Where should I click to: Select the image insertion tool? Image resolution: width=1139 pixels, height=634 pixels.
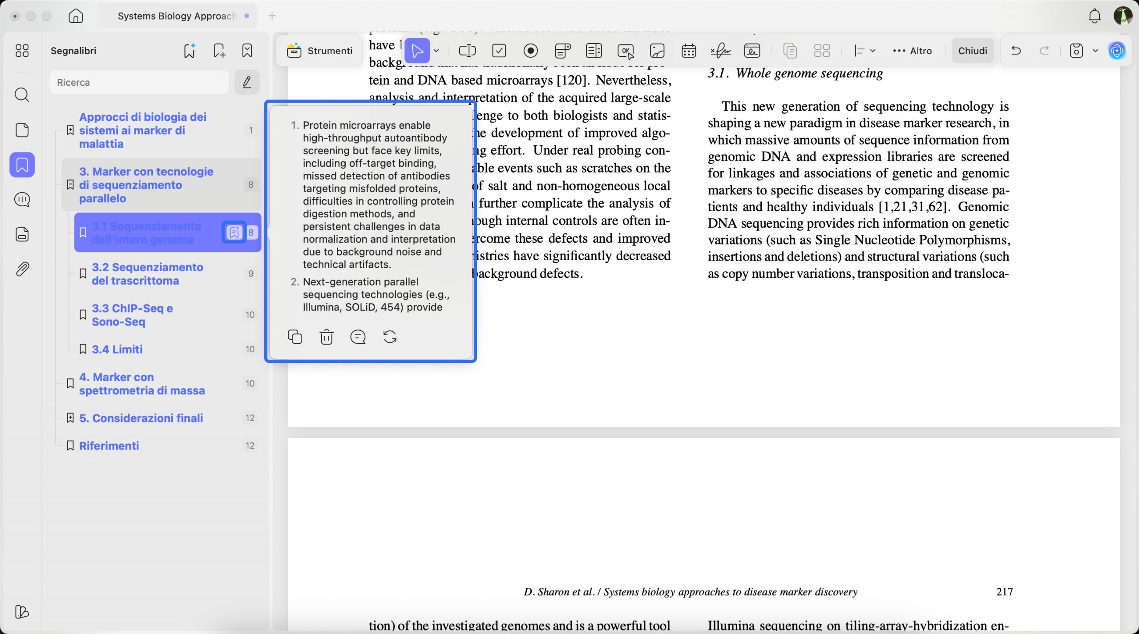[x=657, y=51]
